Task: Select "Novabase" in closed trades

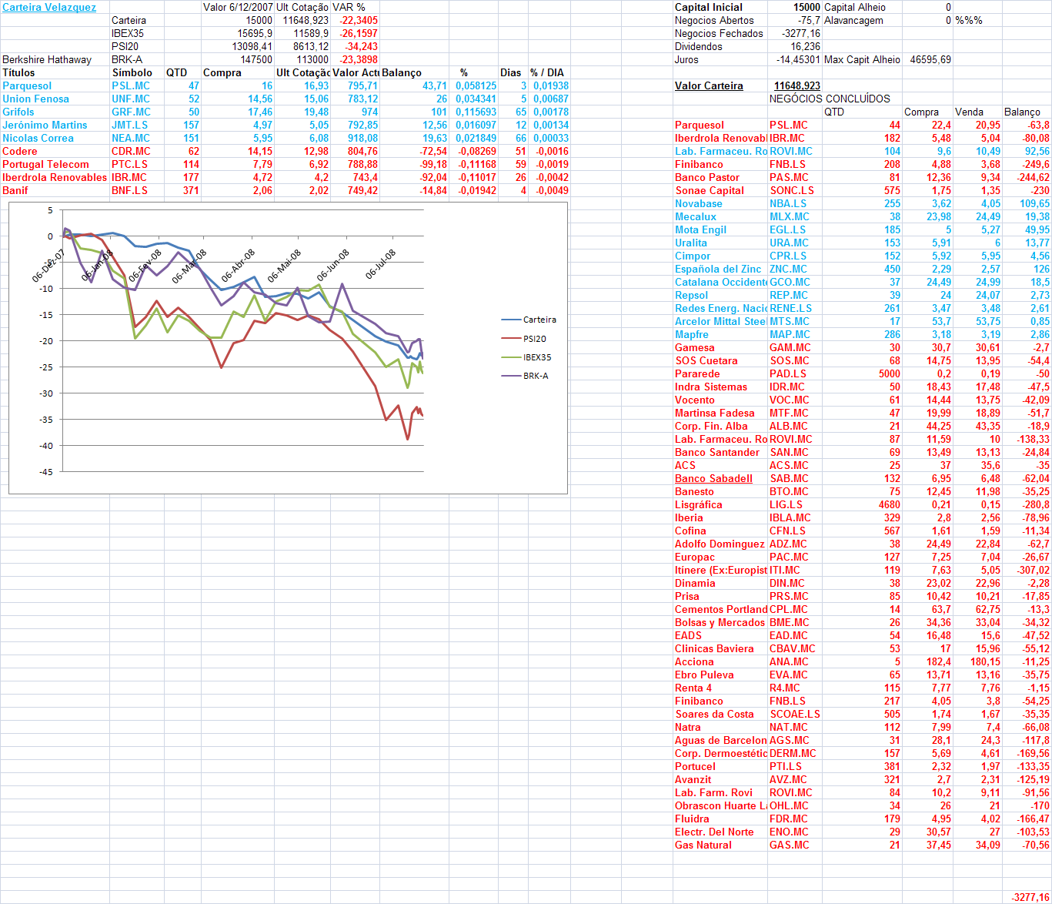Action: pos(699,204)
